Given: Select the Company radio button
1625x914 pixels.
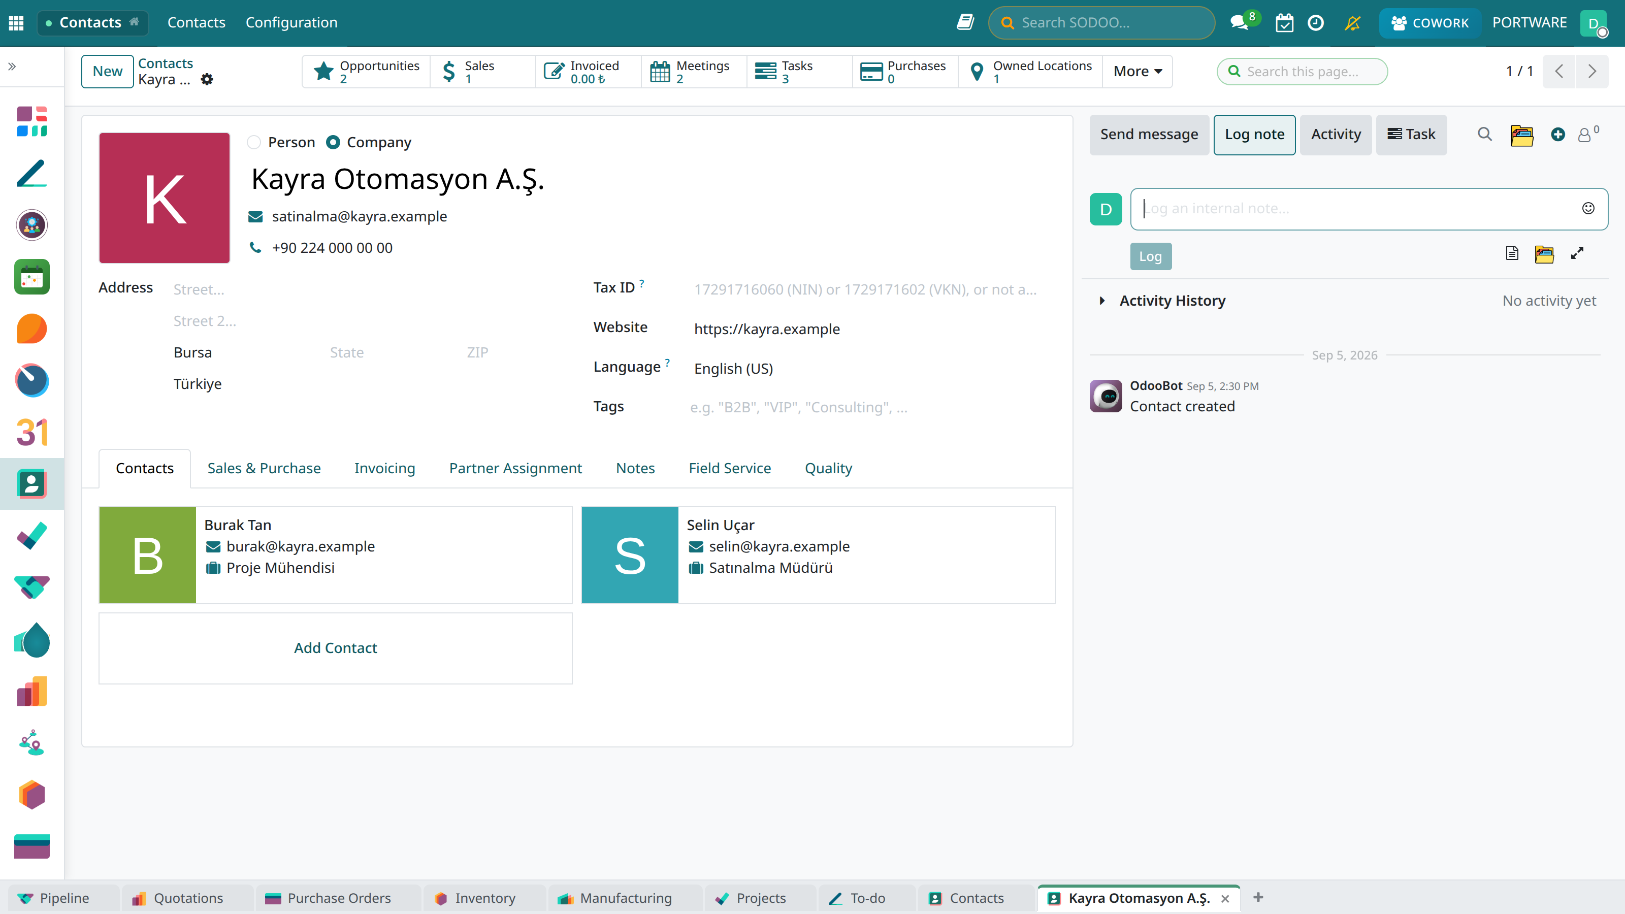Looking at the screenshot, I should point(333,143).
